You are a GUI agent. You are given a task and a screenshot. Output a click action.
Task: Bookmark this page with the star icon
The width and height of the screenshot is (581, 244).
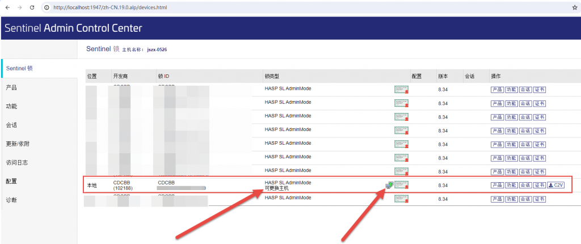click(574, 7)
